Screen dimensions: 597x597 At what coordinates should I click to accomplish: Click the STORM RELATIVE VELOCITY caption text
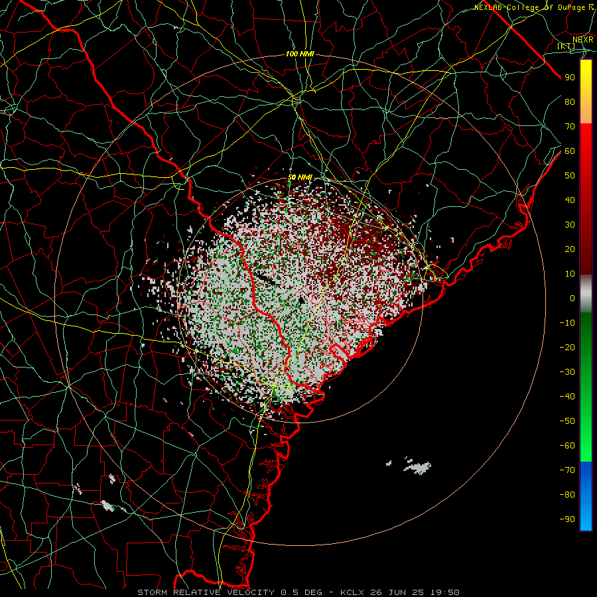(206, 592)
